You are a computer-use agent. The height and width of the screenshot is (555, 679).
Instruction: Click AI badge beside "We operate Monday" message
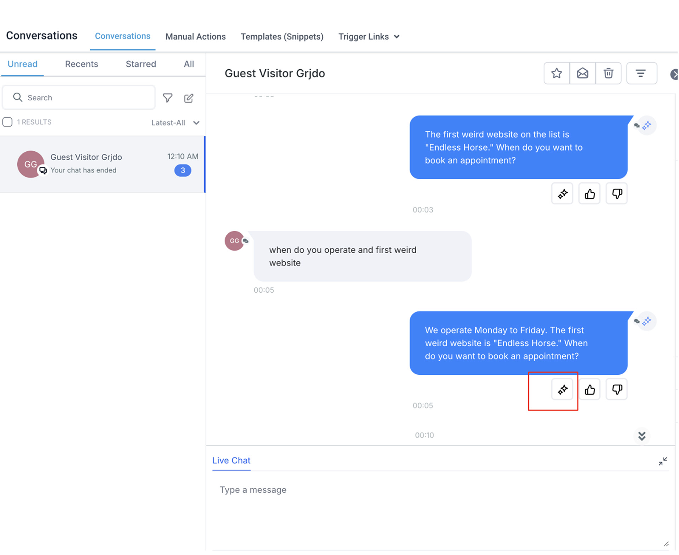pos(646,321)
